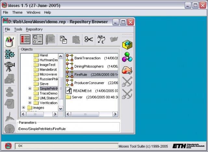Screen dimensions: 208x152
Task: Click the greyed factory icon in left sidebar
Action: [9, 79]
